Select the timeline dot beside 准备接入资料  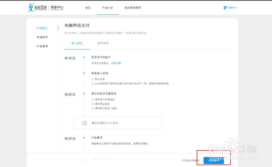(x=85, y=73)
